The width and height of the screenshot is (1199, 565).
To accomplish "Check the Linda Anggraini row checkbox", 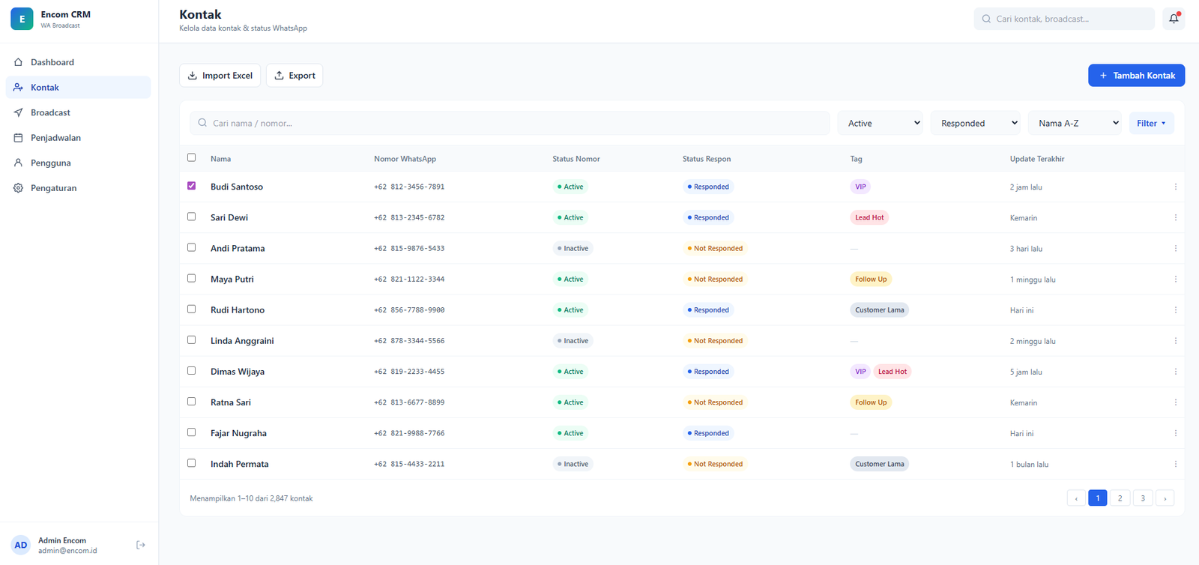I will click(191, 339).
